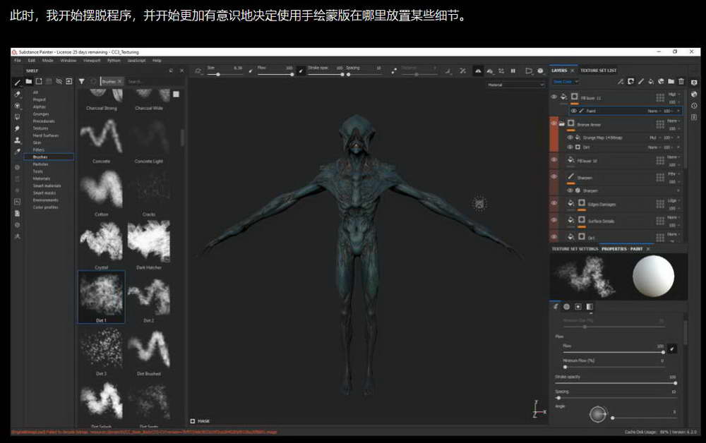
Task: Switch to Texture Set Settings tab
Action: click(575, 249)
